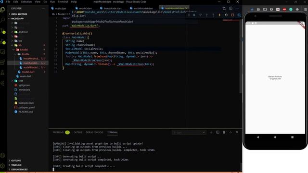Stop the debug session
This screenshot has width=308, height=173.
pyautogui.click(x=232, y=15)
